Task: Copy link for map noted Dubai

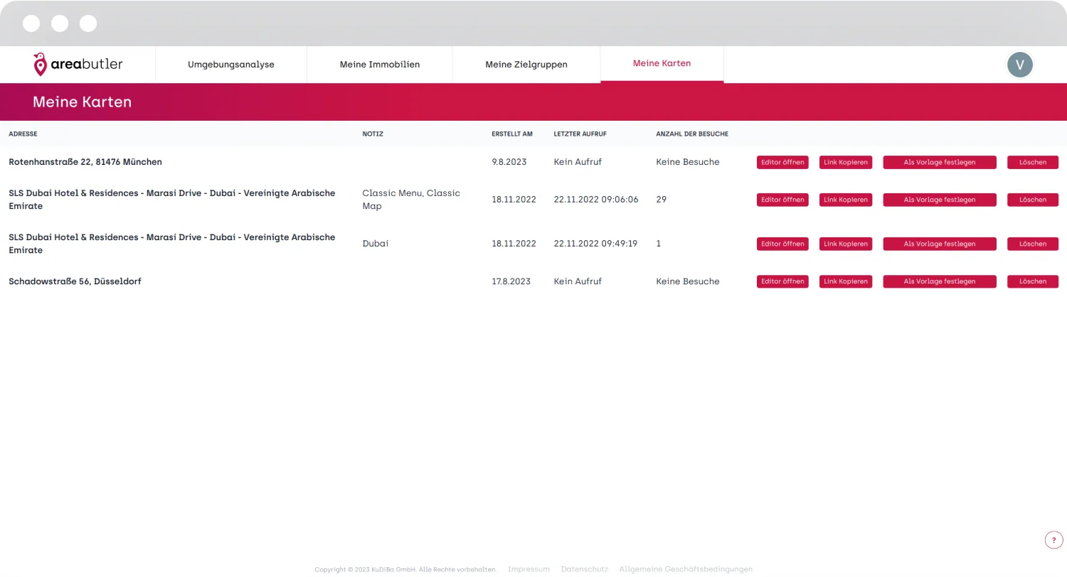Action: pyautogui.click(x=846, y=244)
